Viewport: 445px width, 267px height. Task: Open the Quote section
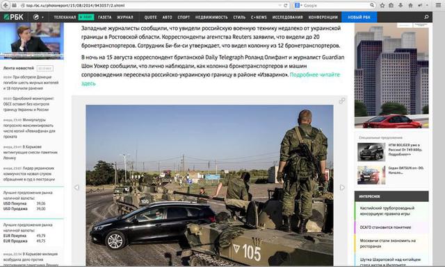150,17
